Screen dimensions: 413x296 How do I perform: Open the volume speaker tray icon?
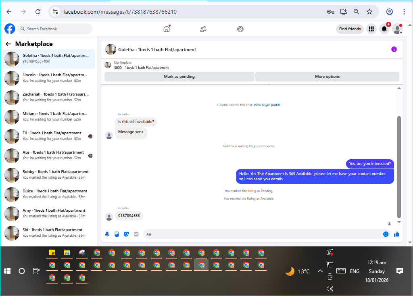coord(330,289)
